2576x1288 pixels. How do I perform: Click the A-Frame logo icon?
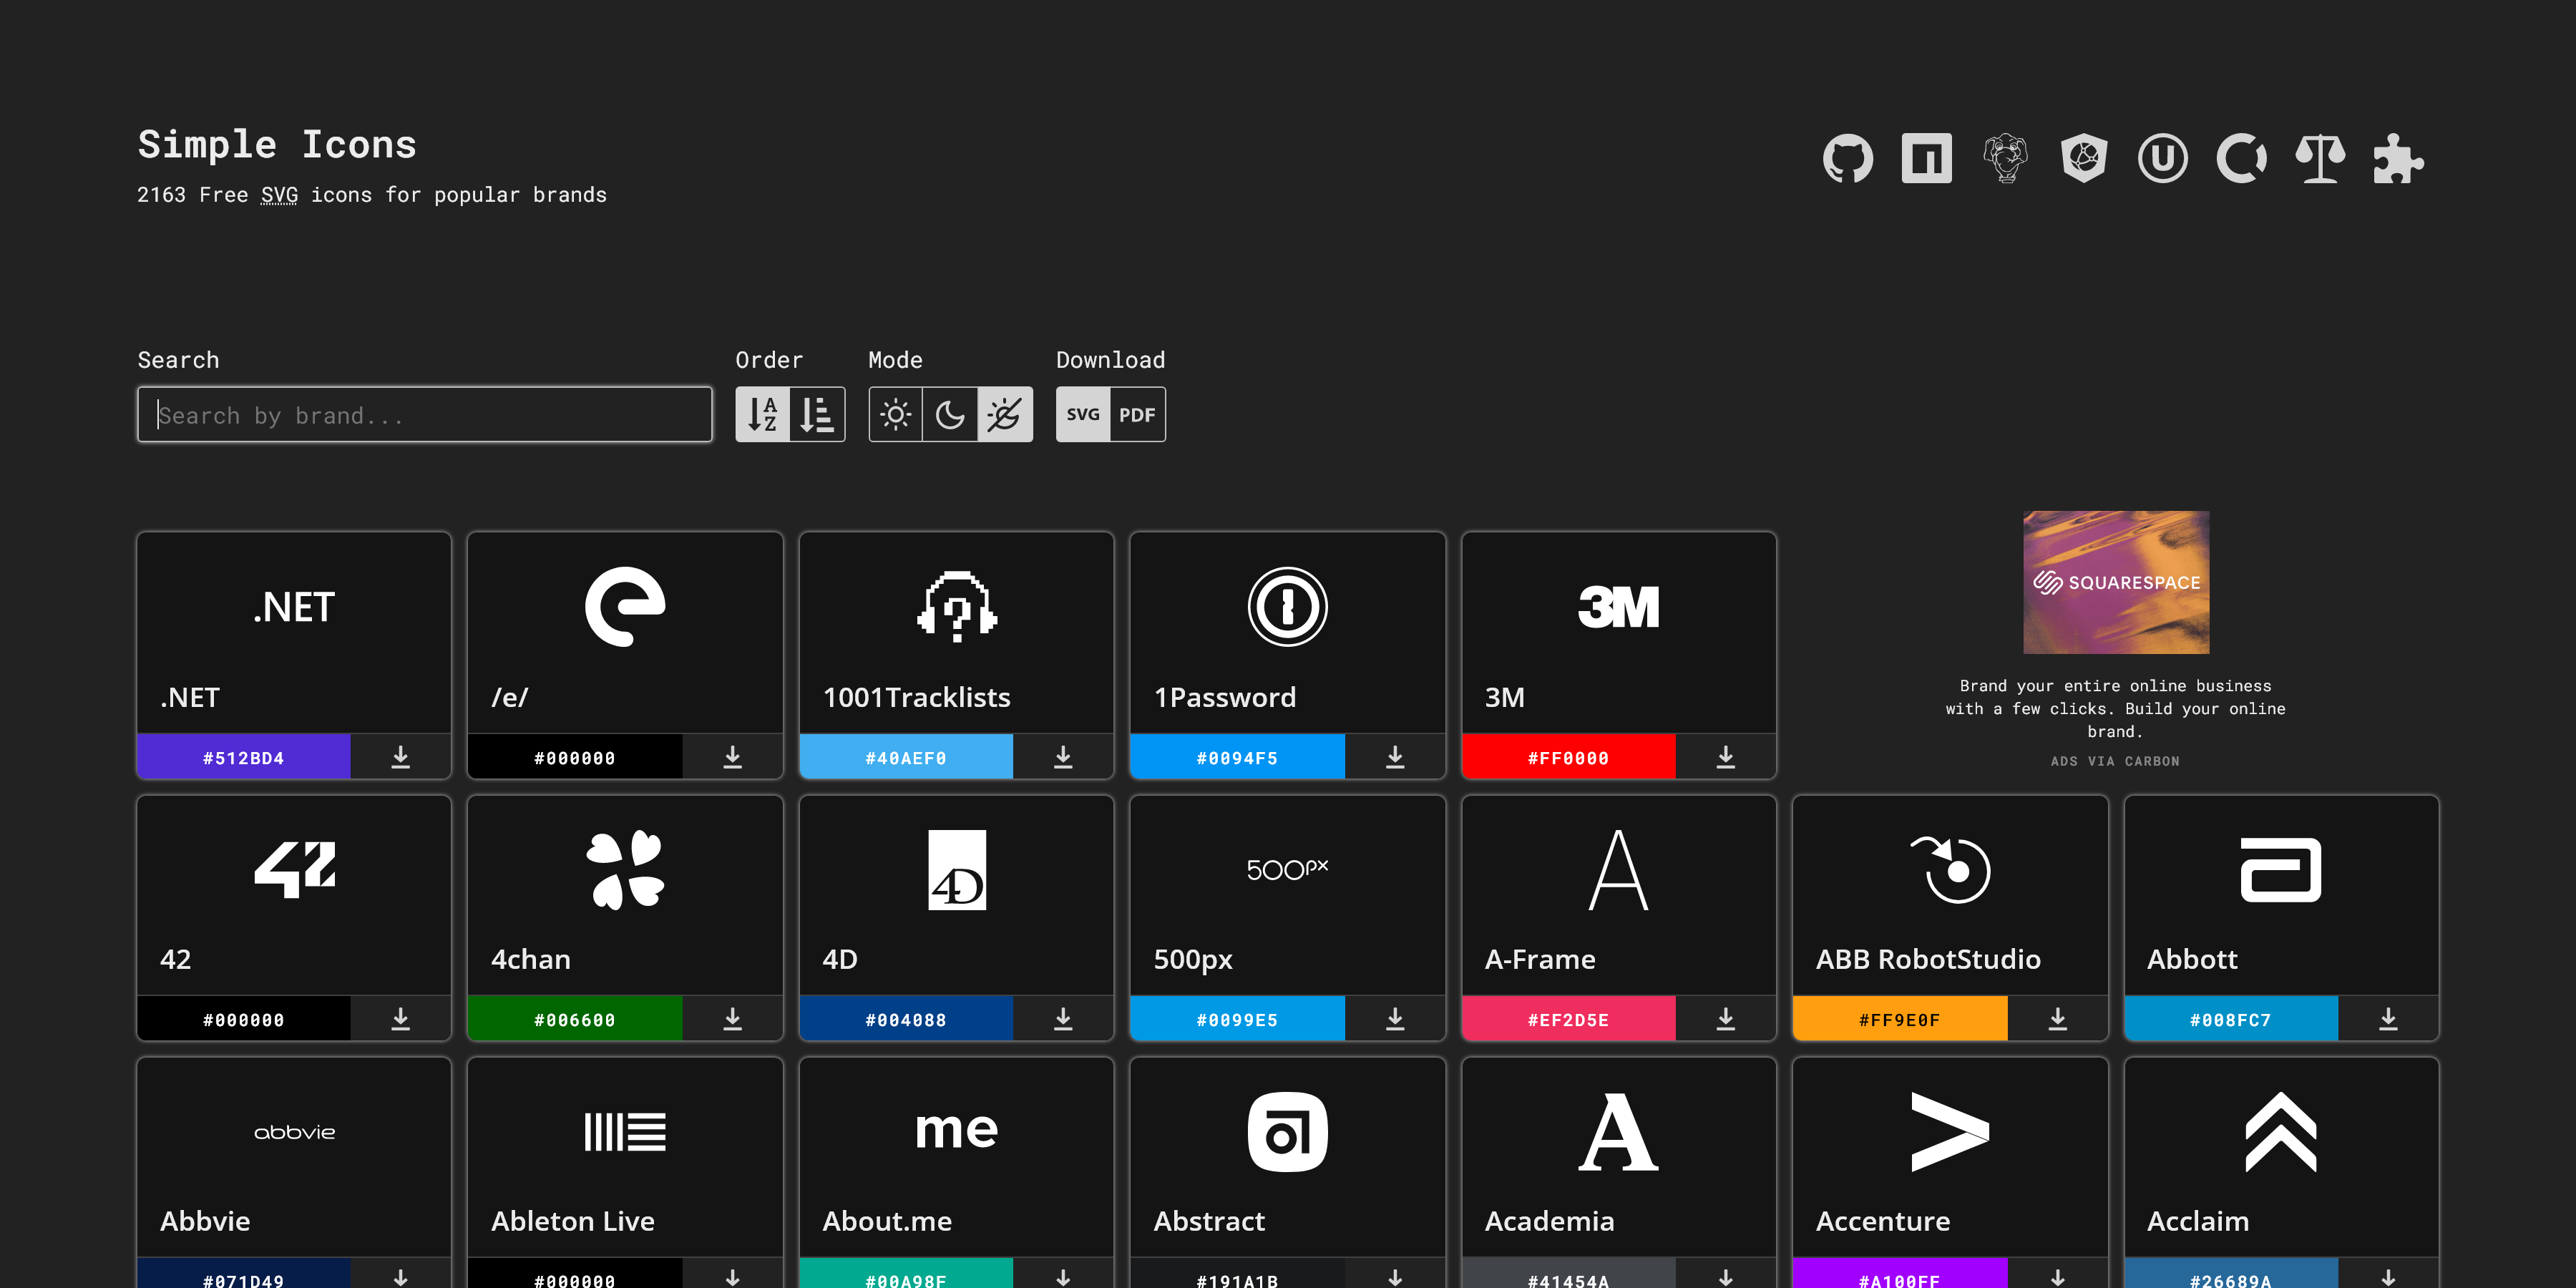pos(1619,870)
